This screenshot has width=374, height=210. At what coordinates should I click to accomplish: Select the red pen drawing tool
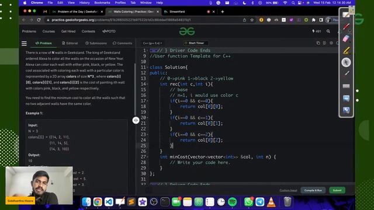point(346,26)
